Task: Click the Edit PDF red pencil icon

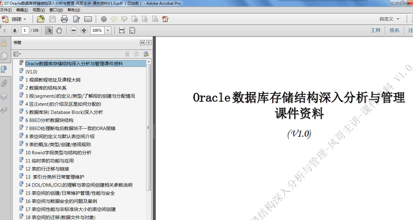Action: pos(165,19)
